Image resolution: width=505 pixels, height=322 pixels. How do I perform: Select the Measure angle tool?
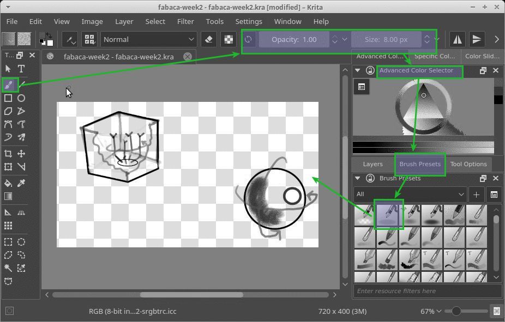[21, 167]
